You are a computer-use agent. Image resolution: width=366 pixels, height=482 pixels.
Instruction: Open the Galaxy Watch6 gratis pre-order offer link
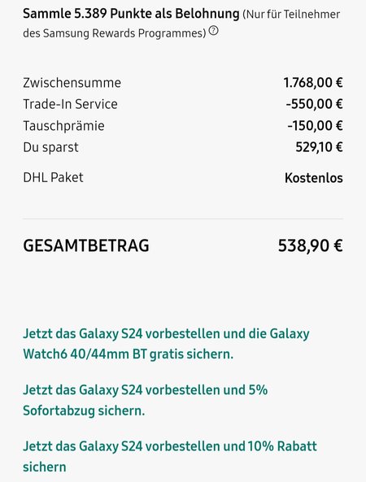coord(166,344)
